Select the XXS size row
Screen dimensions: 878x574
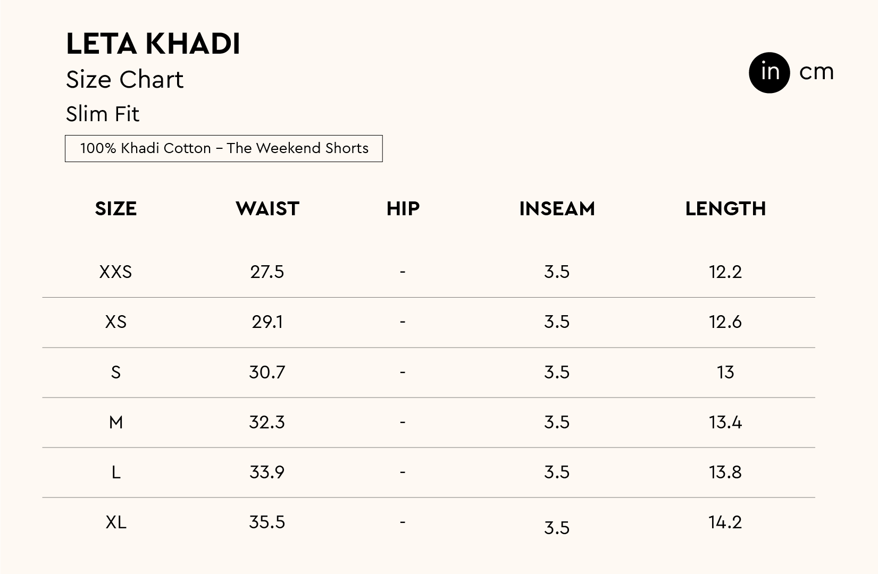pyautogui.click(x=115, y=272)
